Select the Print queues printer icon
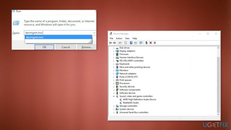 click(x=117, y=80)
